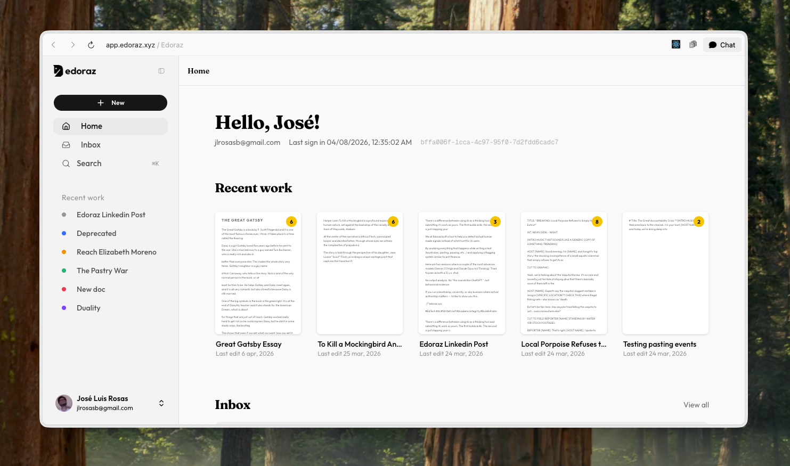
Task: Click Last edit 6 apr, 2026 text
Action: pos(245,354)
